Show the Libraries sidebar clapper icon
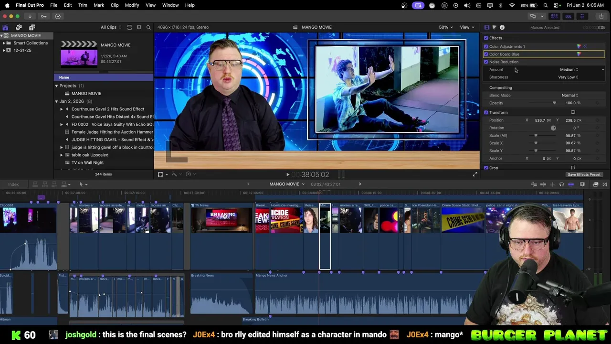 point(5,27)
